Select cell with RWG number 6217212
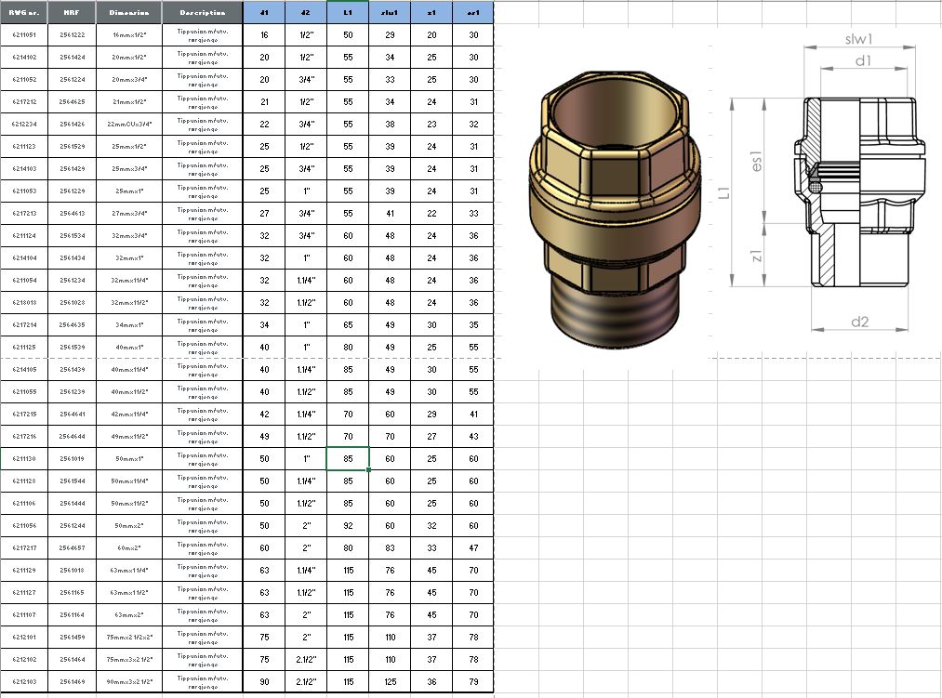The image size is (942, 698). 24,101
